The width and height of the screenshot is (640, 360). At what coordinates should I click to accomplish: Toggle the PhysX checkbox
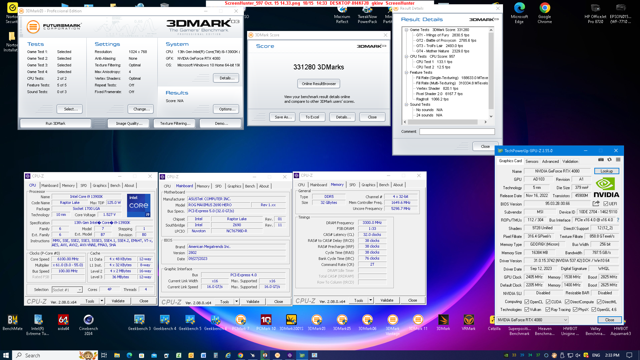(x=575, y=310)
